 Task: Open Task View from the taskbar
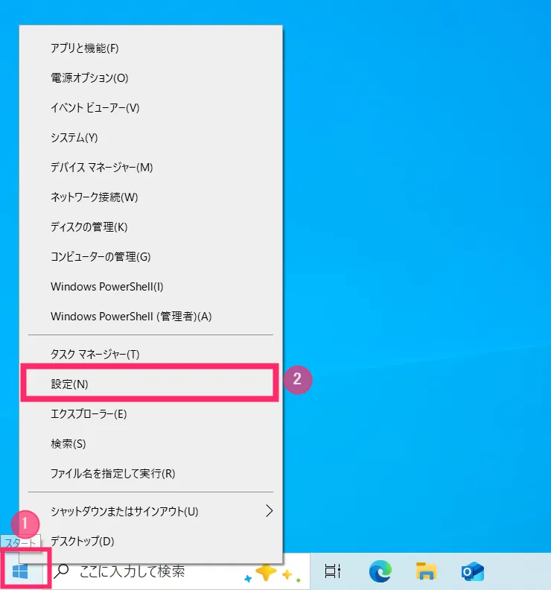click(x=333, y=571)
